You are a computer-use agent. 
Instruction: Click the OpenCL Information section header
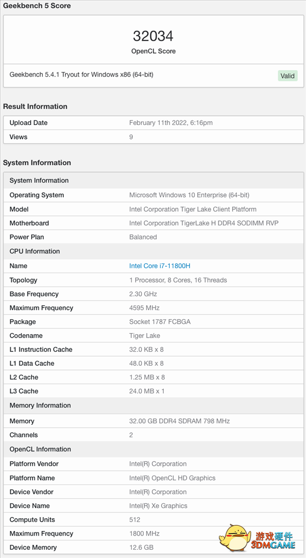coord(40,449)
